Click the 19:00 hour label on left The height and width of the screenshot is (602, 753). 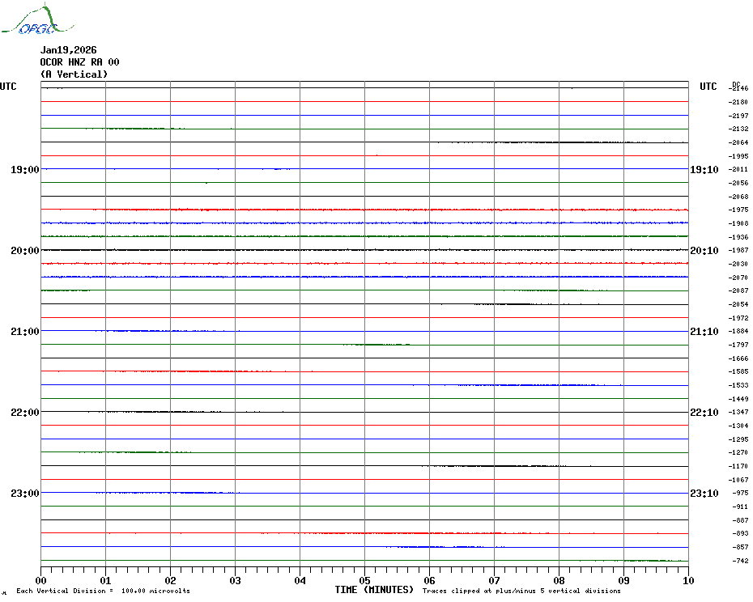(24, 170)
